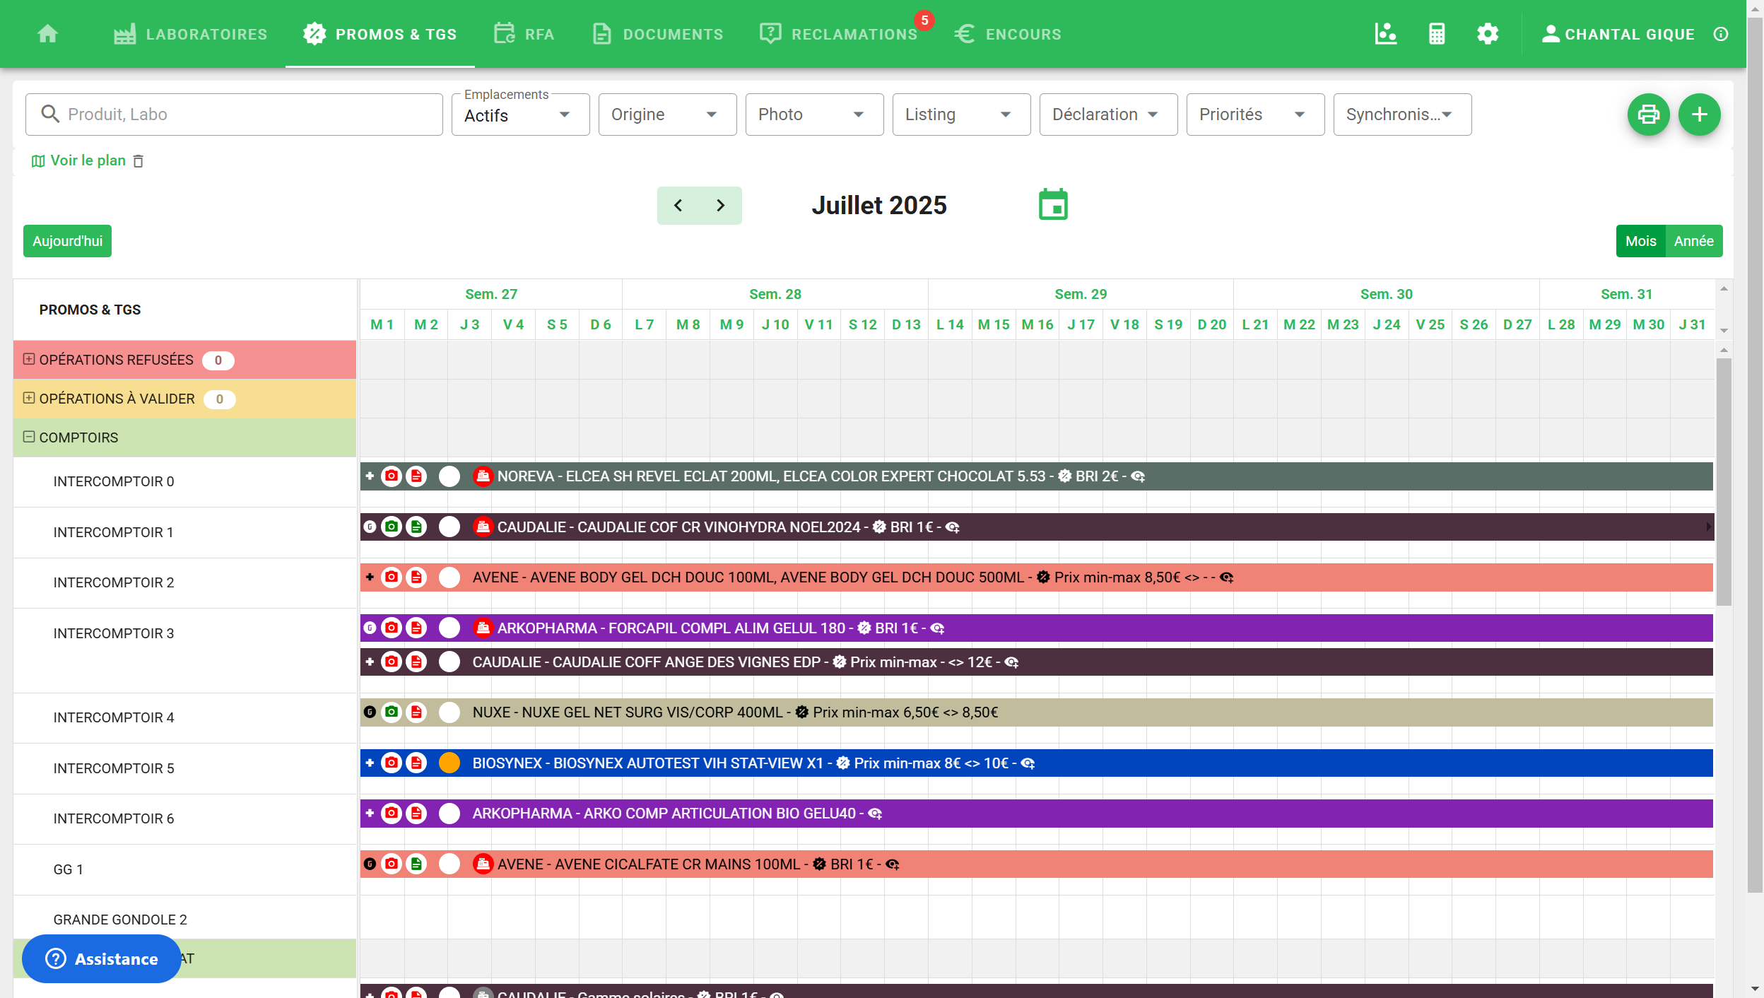Collapse the COMPTOIRS section
Viewport: 1764px width, 998px height.
point(29,437)
